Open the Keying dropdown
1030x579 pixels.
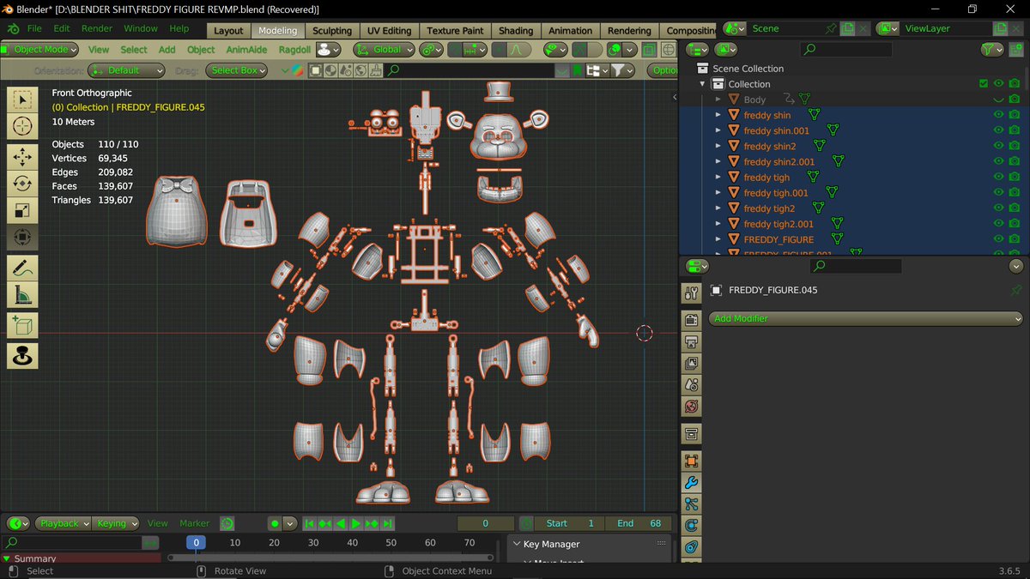pos(117,523)
